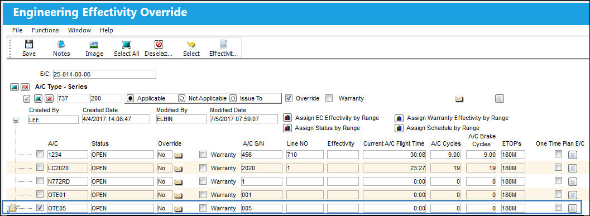Image resolution: width=590 pixels, height=216 pixels.
Task: Select the Issue To radio button
Action: click(x=233, y=98)
